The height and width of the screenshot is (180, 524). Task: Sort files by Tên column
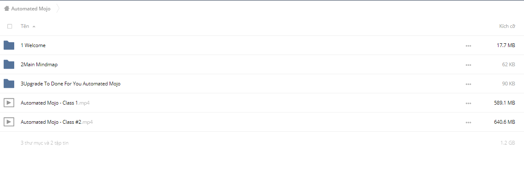(25, 26)
